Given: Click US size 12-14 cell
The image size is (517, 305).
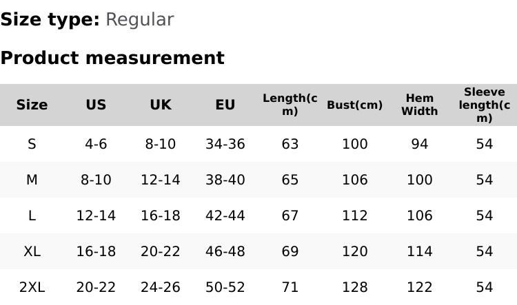Looking at the screenshot, I should click(x=96, y=215).
